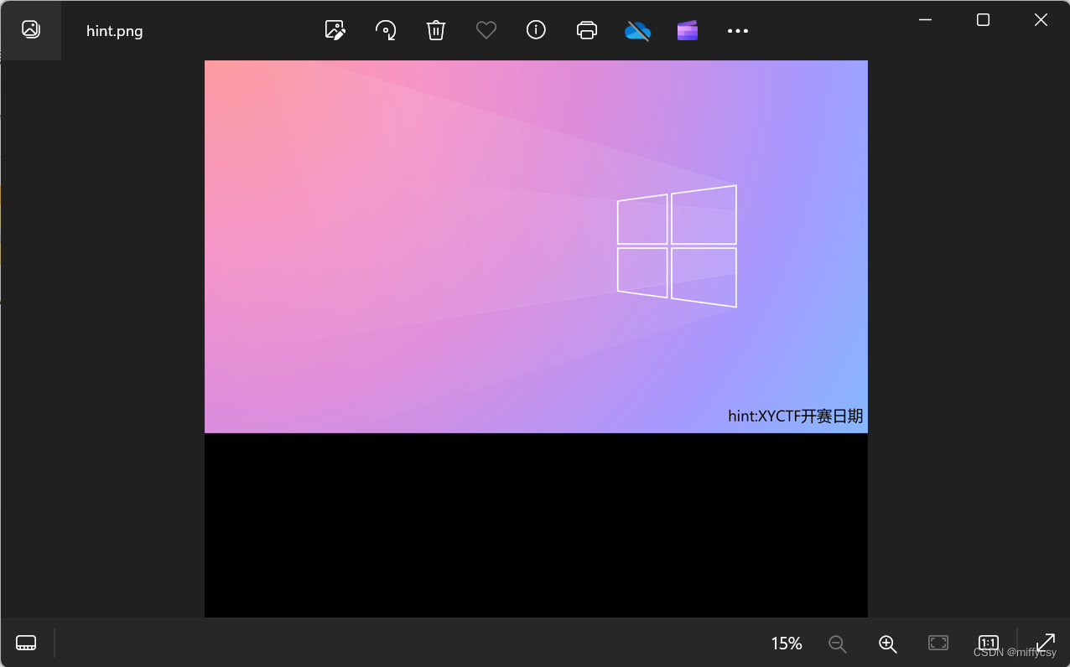Click the hint.png file name
The image size is (1070, 667).
115,31
